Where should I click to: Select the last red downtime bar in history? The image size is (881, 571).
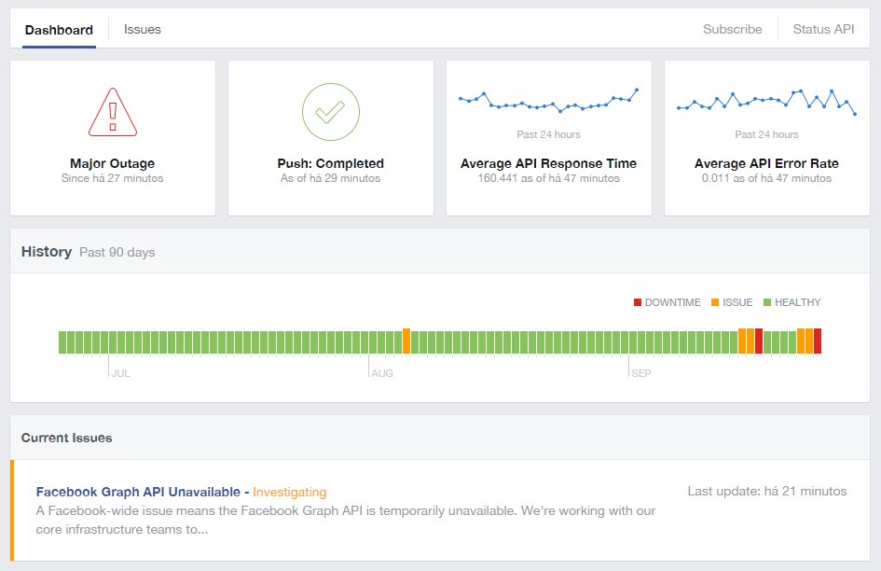tap(818, 341)
